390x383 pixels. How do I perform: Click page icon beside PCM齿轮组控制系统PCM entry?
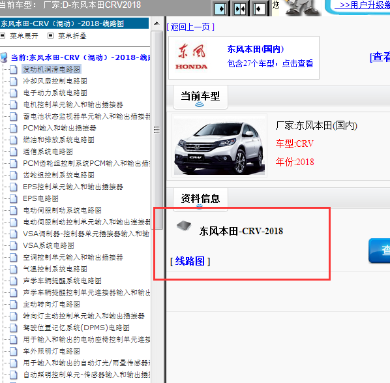(x=14, y=163)
